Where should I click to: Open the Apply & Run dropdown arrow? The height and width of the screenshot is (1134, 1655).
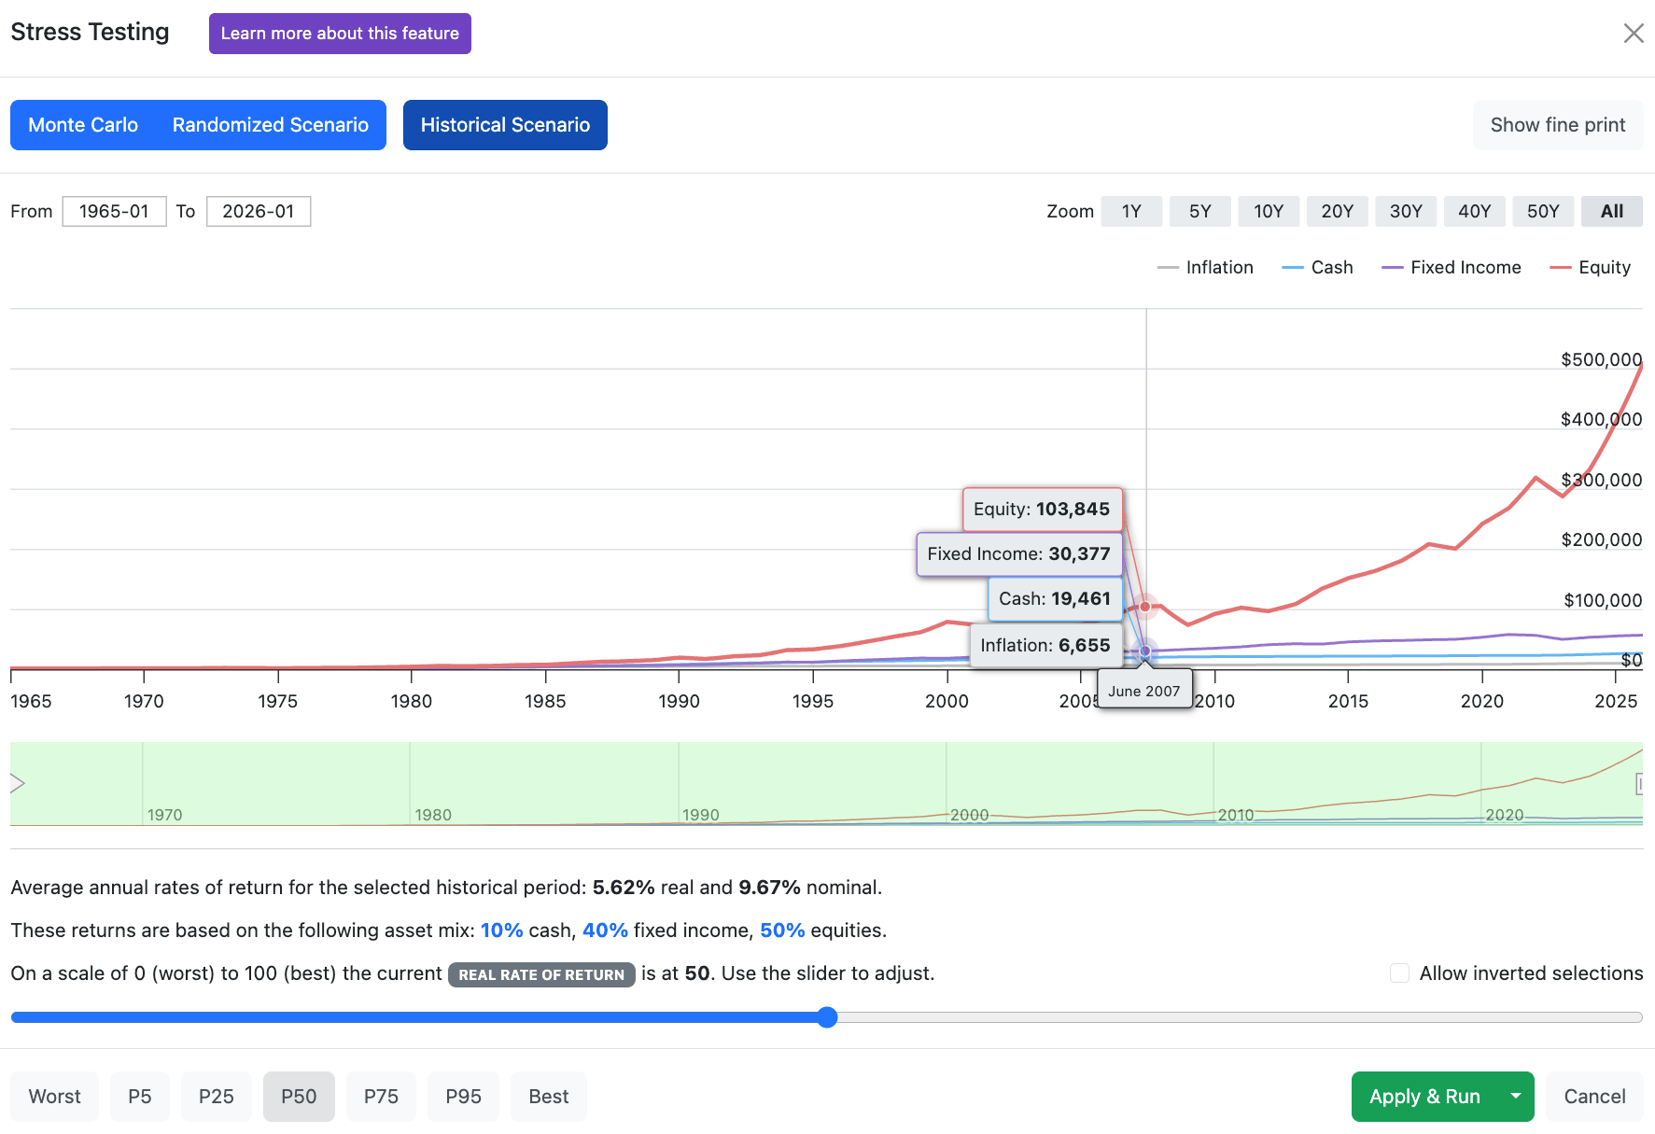click(x=1516, y=1097)
